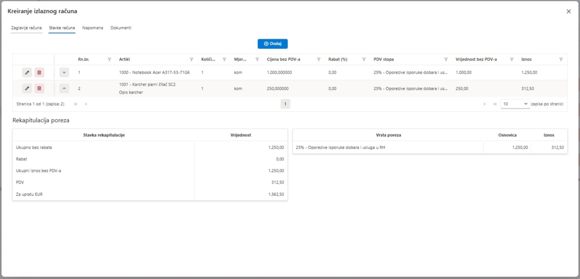This screenshot has height=279, width=580.
Task: Select page 1 in the pager
Action: pyautogui.click(x=285, y=104)
